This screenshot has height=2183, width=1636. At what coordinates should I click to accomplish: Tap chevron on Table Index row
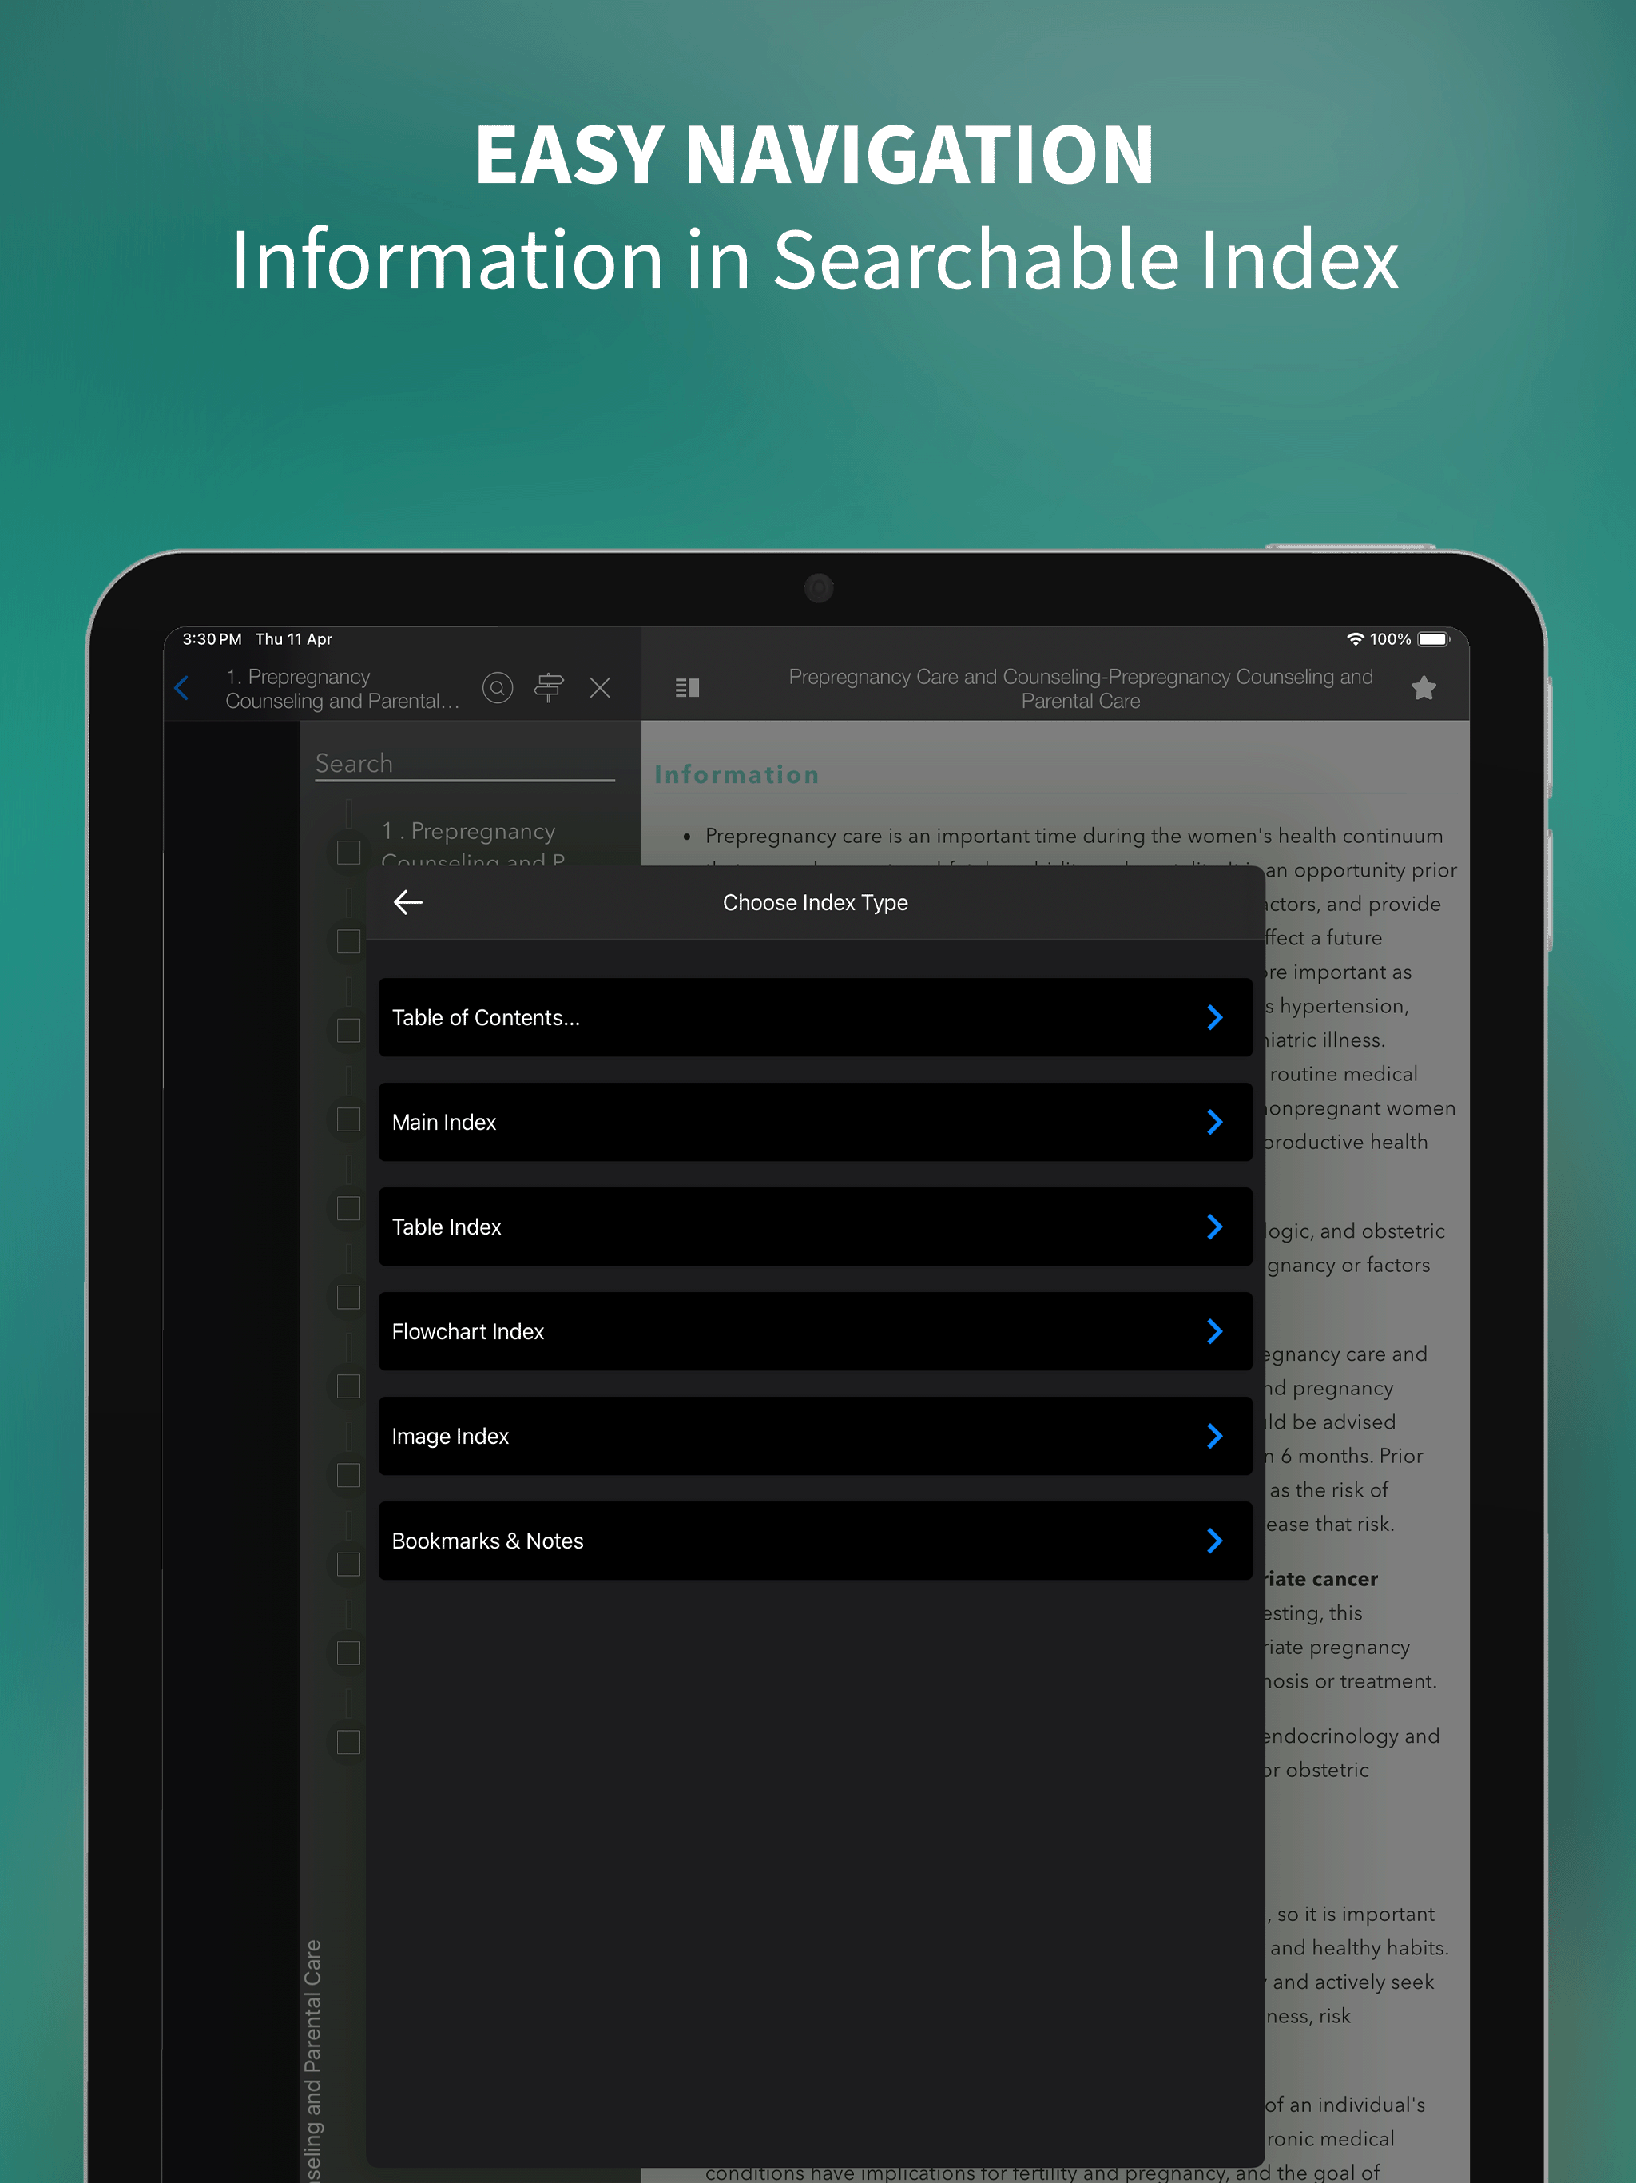(1215, 1227)
